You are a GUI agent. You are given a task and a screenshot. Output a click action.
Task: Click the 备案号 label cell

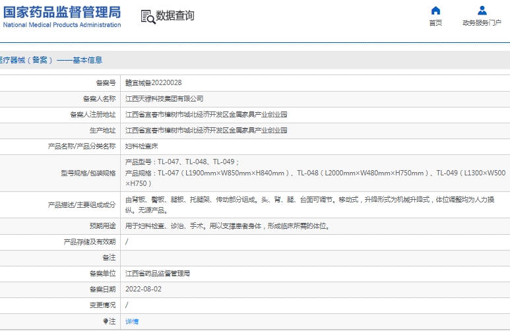tap(106, 83)
